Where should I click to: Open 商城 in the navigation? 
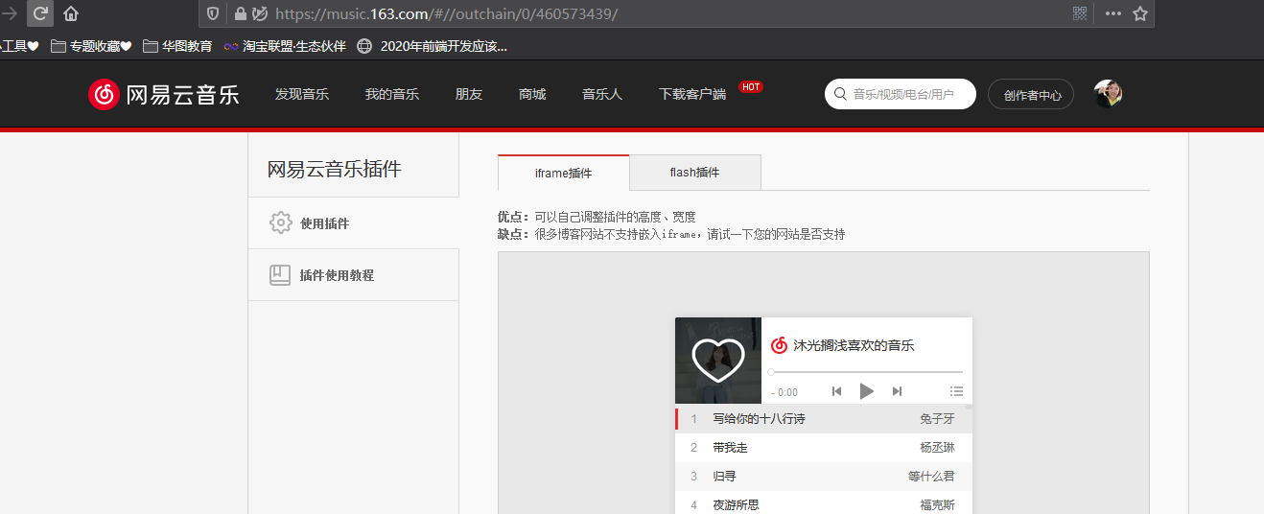tap(532, 94)
